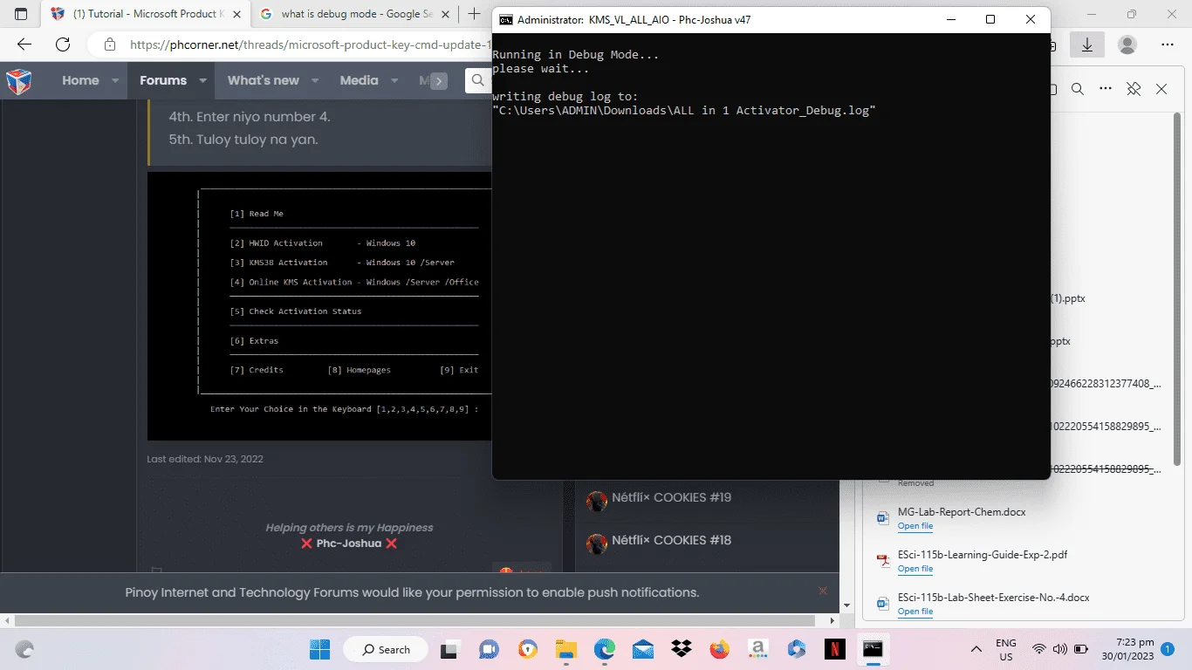Open the Forums nav item
This screenshot has height=670, width=1192.
[x=163, y=80]
